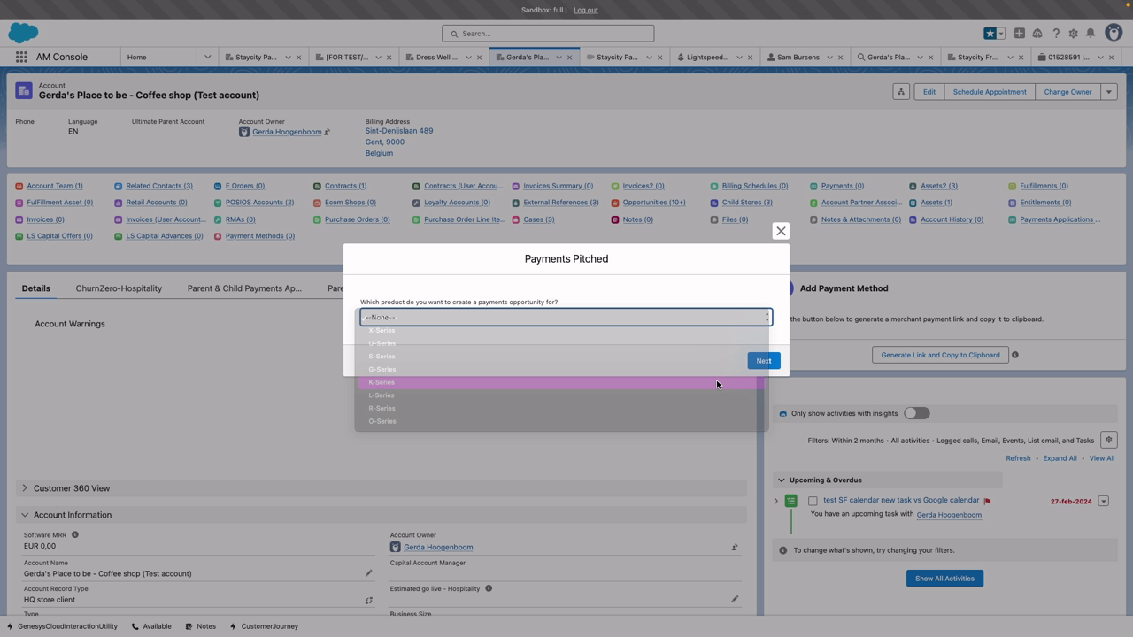The height and width of the screenshot is (637, 1133).
Task: Click the Generate Link info icon
Action: (1015, 355)
